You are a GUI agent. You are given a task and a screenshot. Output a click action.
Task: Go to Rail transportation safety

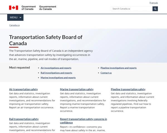(24, 119)
